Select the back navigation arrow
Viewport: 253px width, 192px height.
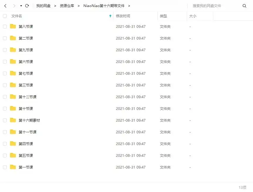tap(5, 6)
